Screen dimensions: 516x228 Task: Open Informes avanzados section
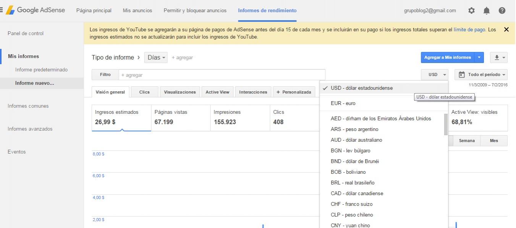click(30, 129)
